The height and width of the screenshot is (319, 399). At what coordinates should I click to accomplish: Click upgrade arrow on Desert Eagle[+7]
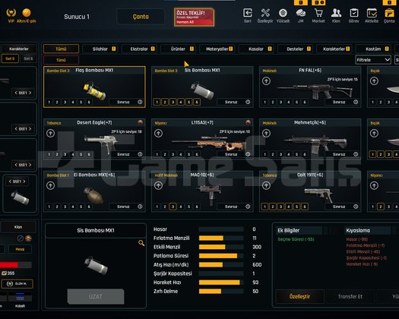50,134
